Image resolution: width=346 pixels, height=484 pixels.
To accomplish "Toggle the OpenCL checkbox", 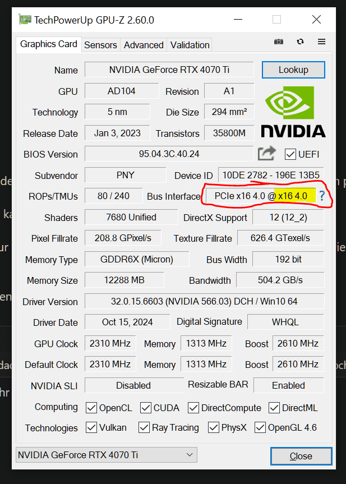I will [91, 408].
